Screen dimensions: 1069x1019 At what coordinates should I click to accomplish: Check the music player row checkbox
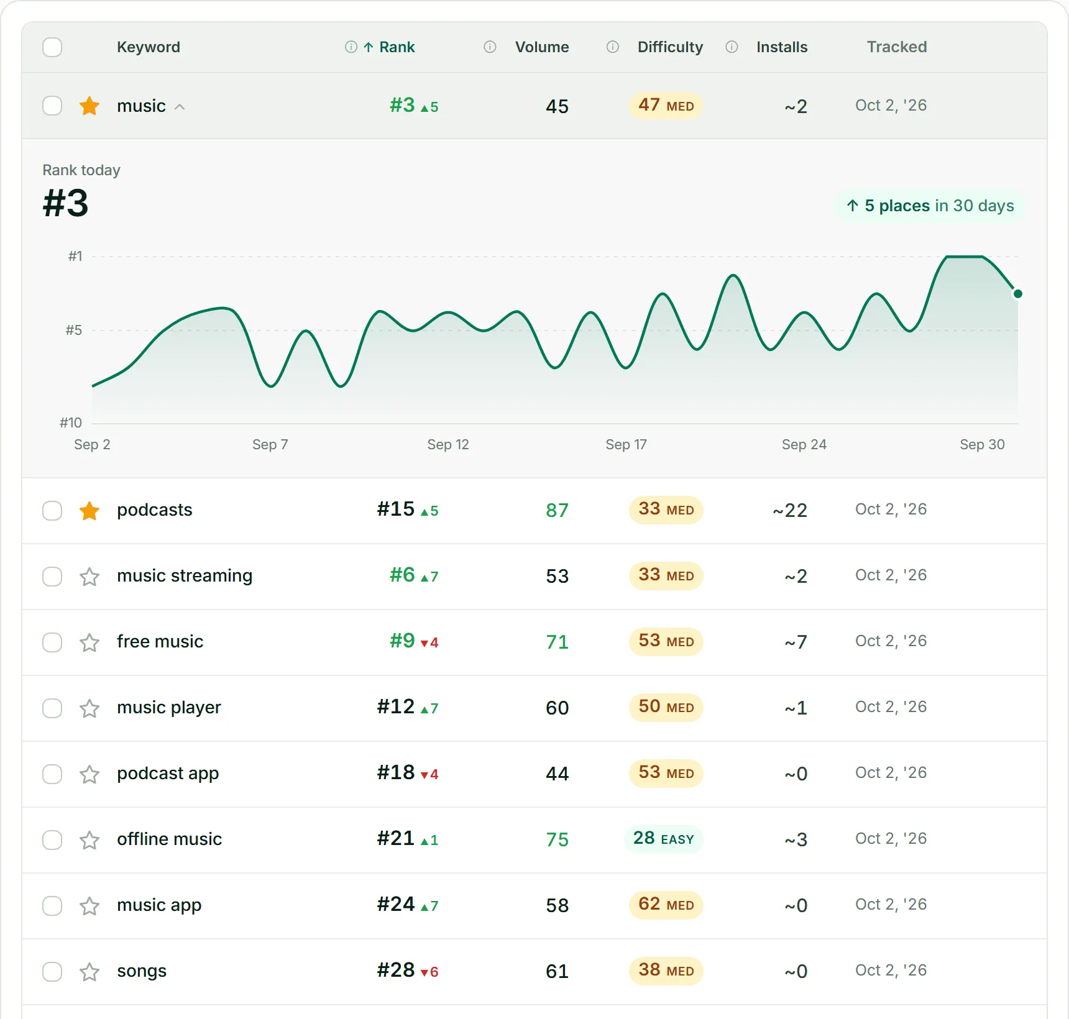(x=52, y=708)
